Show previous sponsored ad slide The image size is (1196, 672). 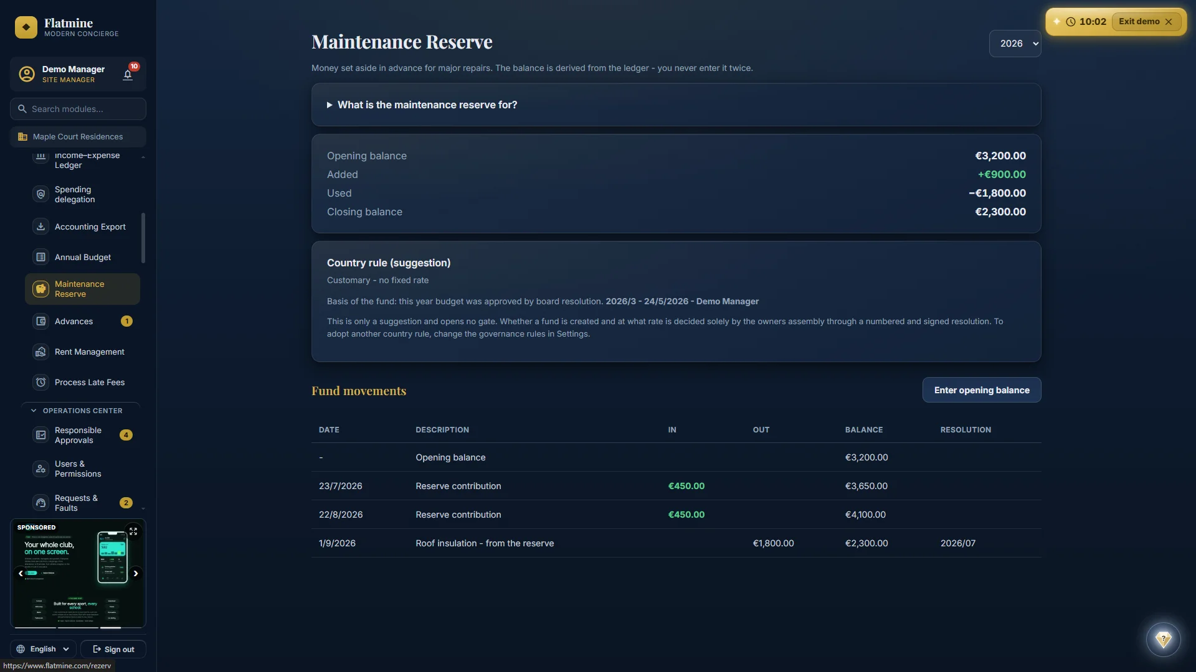(21, 573)
